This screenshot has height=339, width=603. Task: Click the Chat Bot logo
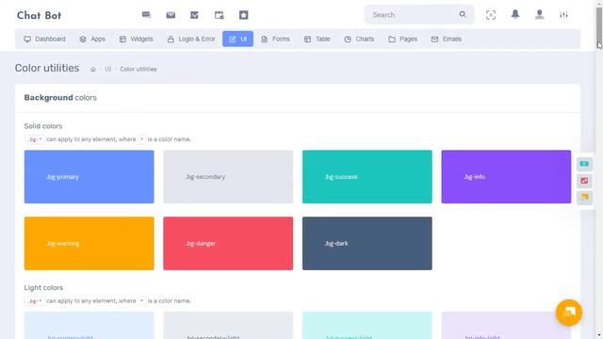click(39, 15)
